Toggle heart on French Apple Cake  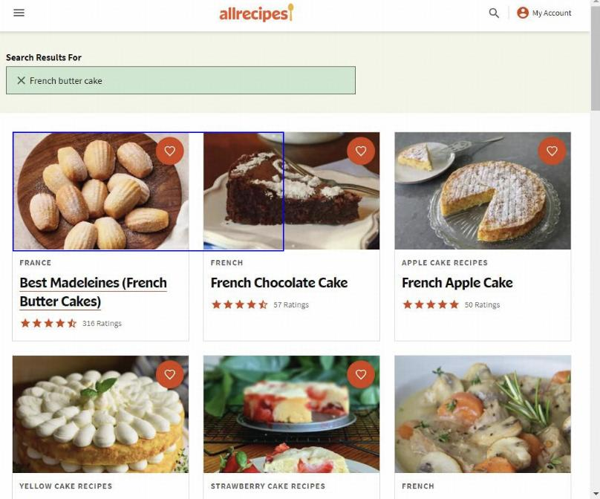coord(552,151)
